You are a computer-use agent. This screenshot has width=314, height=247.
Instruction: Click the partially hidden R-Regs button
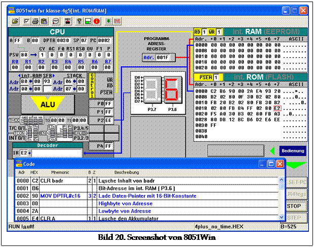tap(296, 194)
